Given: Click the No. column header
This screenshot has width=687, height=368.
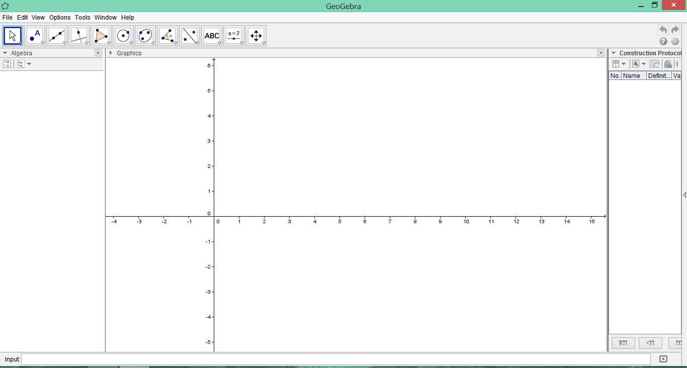Looking at the screenshot, I should [615, 76].
